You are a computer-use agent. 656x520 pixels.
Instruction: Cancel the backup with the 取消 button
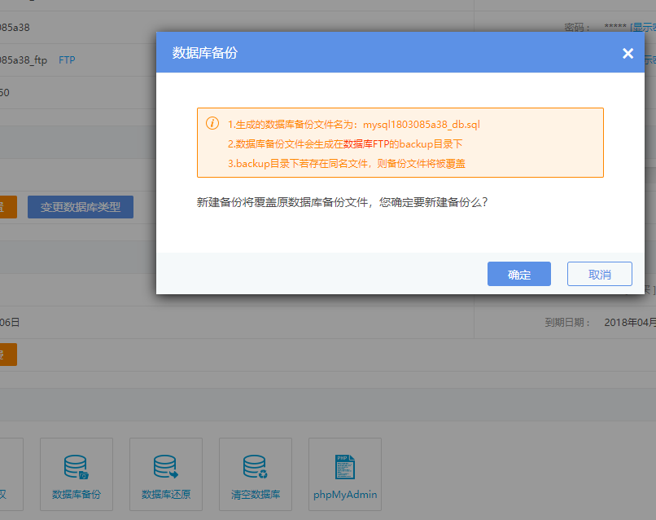coord(600,275)
